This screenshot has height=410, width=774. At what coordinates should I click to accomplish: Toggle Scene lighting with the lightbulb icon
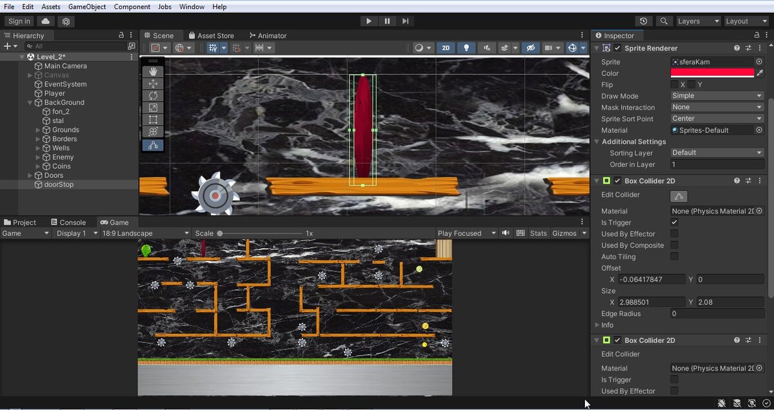pyautogui.click(x=466, y=48)
